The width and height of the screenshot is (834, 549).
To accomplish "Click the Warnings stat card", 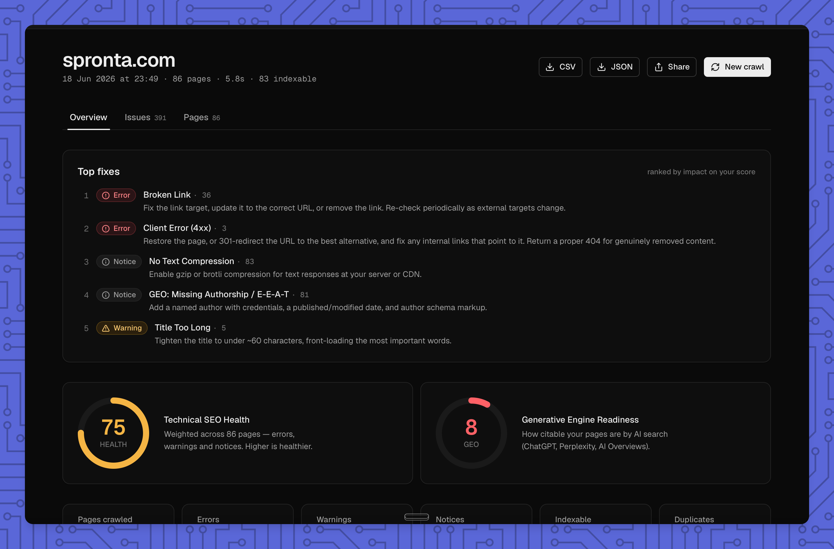I will 357,514.
